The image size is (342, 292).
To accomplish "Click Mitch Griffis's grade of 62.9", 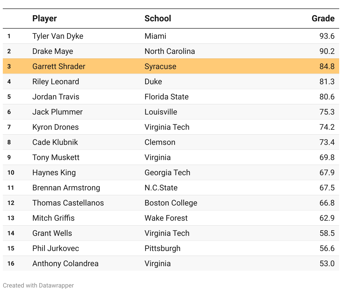I will 327,218.
